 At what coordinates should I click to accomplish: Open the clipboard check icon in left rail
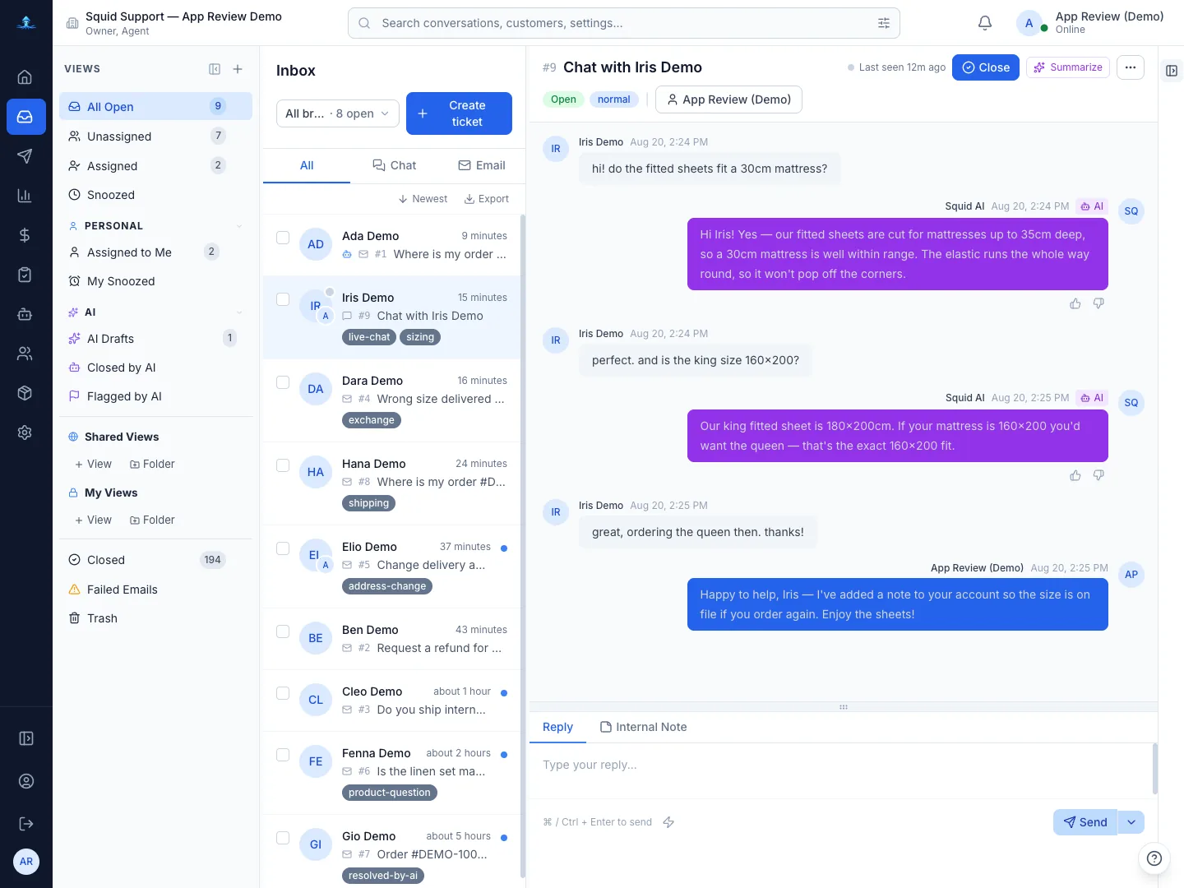(25, 275)
